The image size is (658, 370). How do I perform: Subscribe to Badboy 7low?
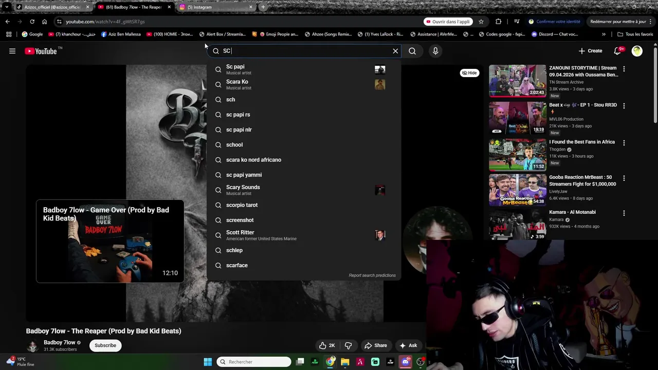(105, 345)
